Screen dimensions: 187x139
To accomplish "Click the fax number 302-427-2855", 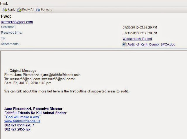I will 17,129.
